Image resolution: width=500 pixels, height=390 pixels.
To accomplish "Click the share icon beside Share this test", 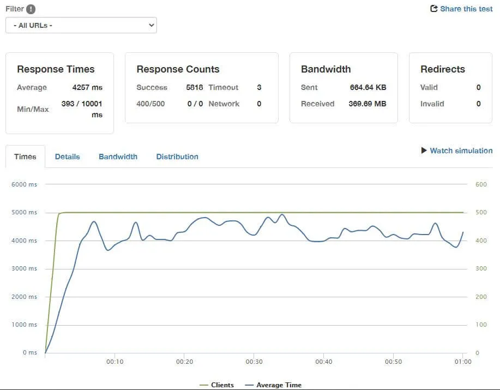I will point(433,9).
